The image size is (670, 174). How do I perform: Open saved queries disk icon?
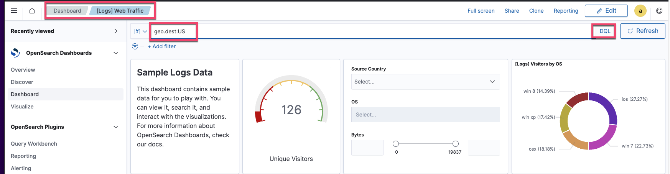tap(137, 31)
